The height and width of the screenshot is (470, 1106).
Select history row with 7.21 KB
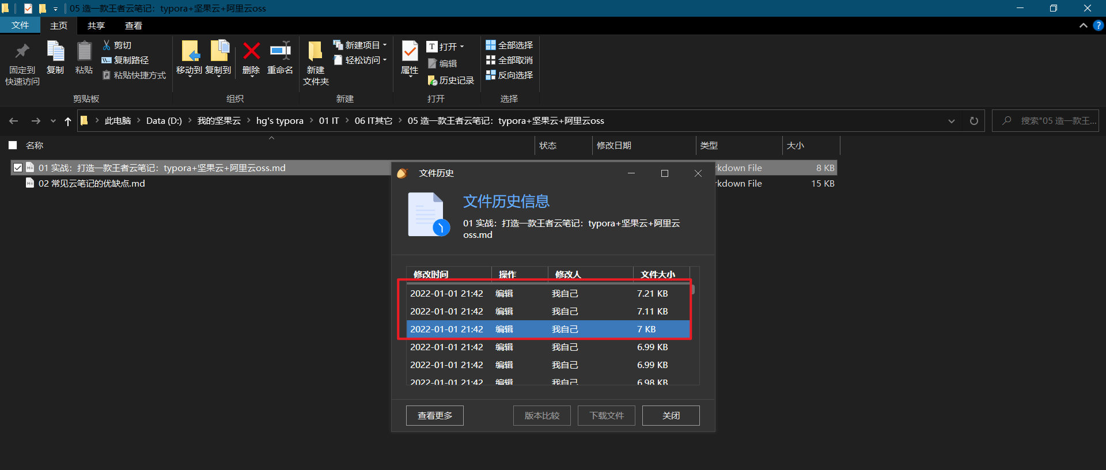tap(548, 294)
